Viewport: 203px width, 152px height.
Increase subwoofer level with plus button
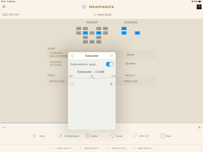click(111, 84)
